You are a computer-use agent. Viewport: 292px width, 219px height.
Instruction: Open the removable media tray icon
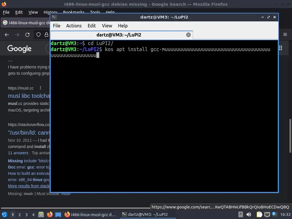click(x=241, y=214)
